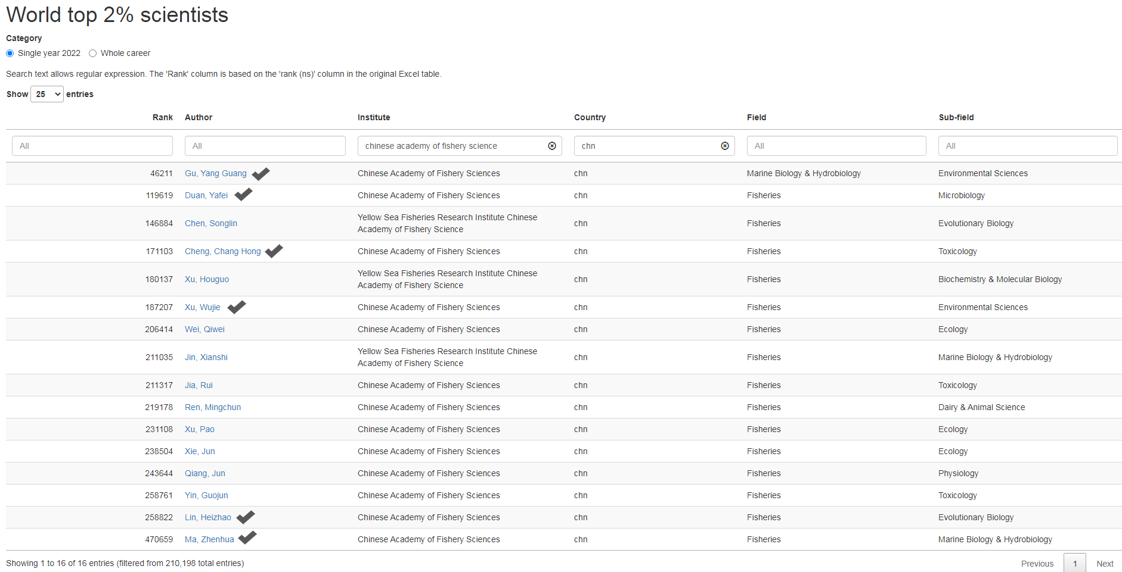Open author Wei, Qiwei
Viewport: 1122px width, 572px height.
click(204, 329)
